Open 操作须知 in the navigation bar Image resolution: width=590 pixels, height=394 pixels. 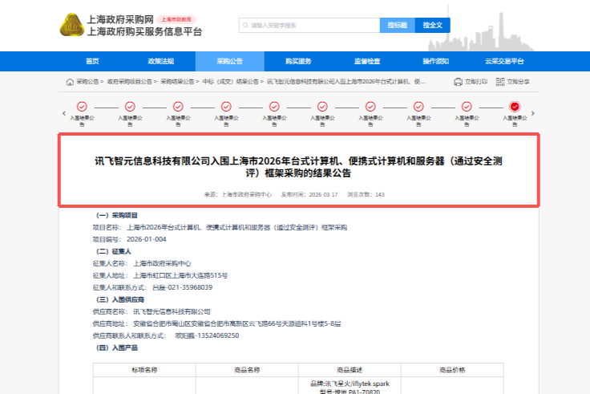point(436,62)
